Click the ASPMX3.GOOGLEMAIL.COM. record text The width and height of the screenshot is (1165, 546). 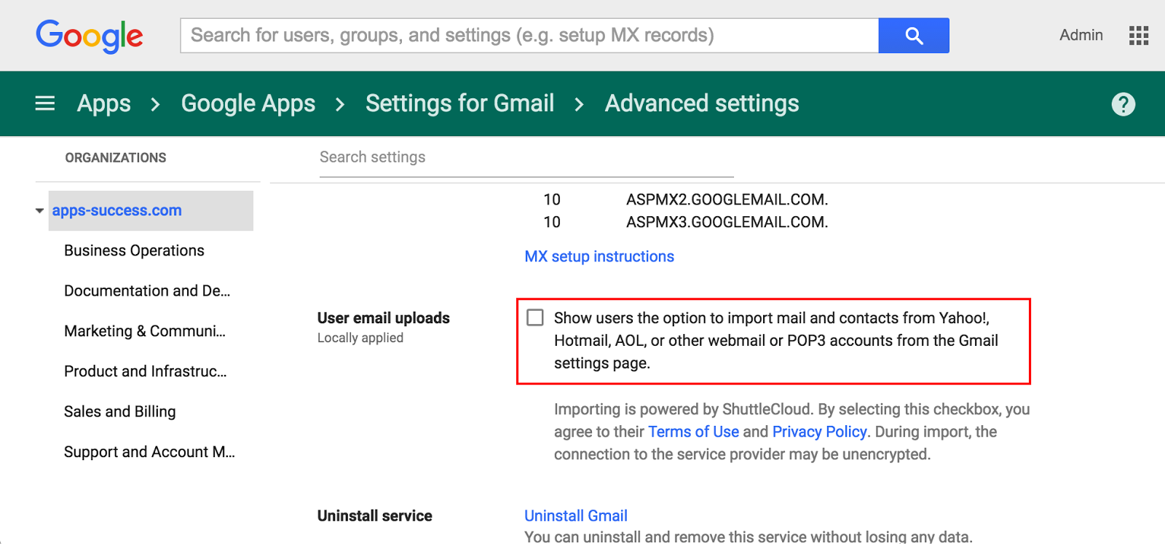coord(727,222)
